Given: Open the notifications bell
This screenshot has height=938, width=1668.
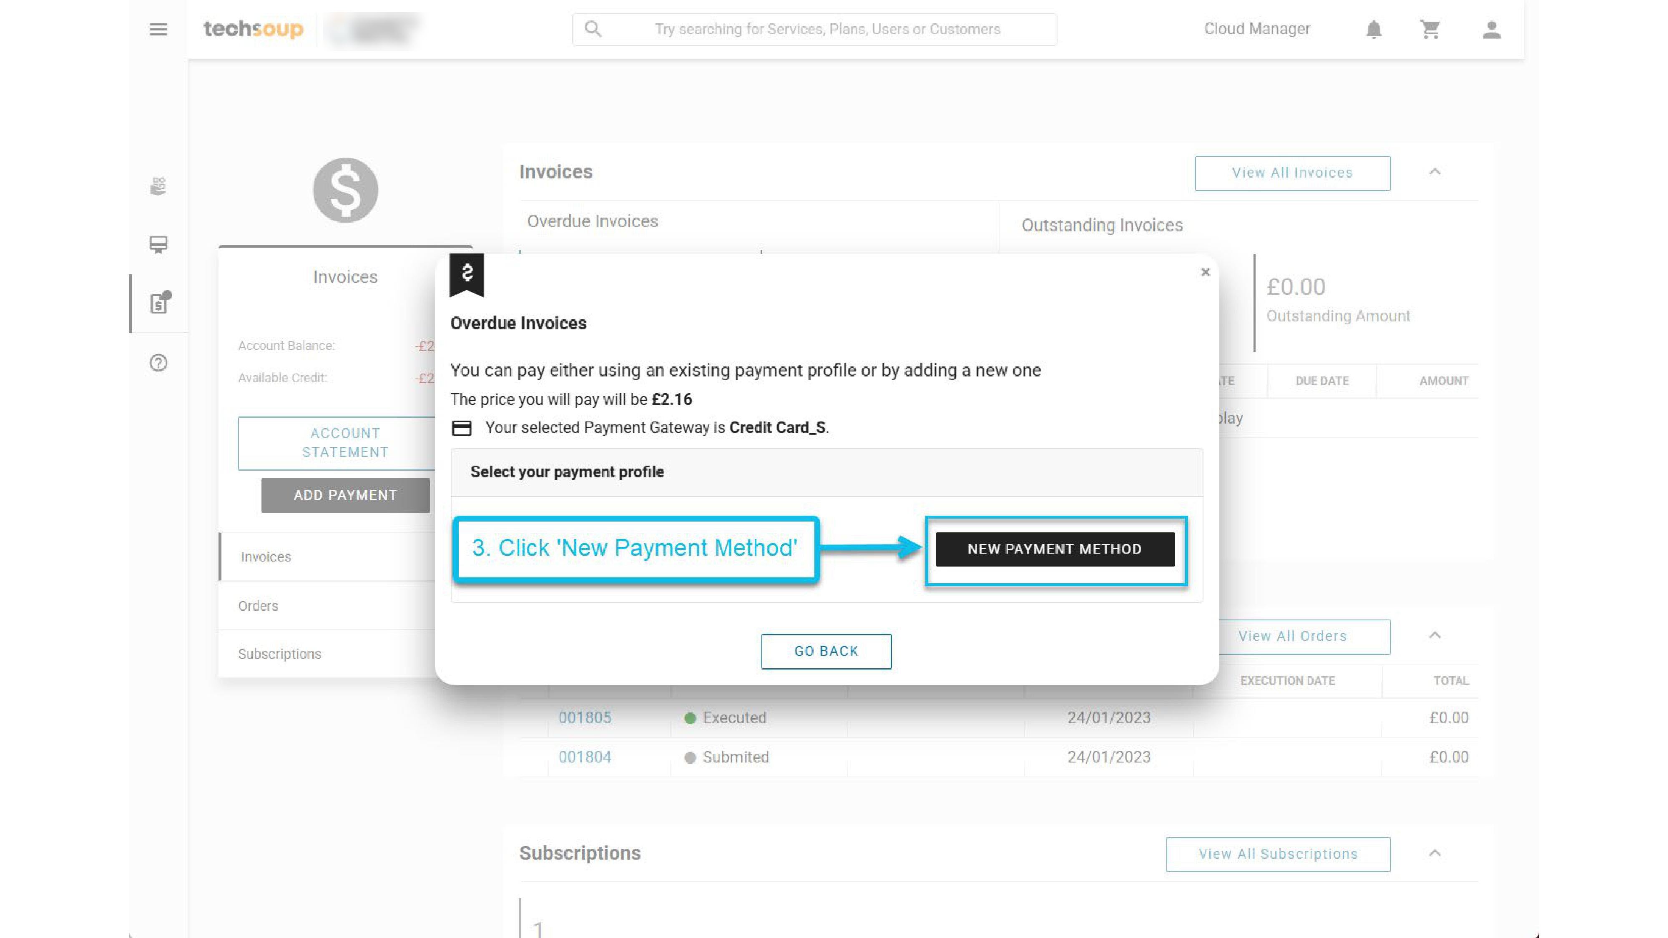Looking at the screenshot, I should [x=1373, y=29].
